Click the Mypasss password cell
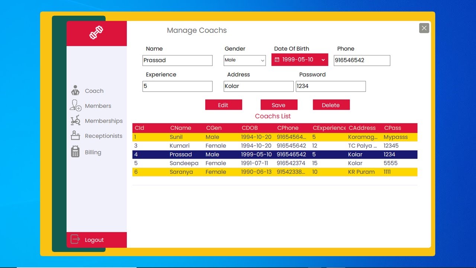Image resolution: width=476 pixels, height=268 pixels. [x=400, y=137]
